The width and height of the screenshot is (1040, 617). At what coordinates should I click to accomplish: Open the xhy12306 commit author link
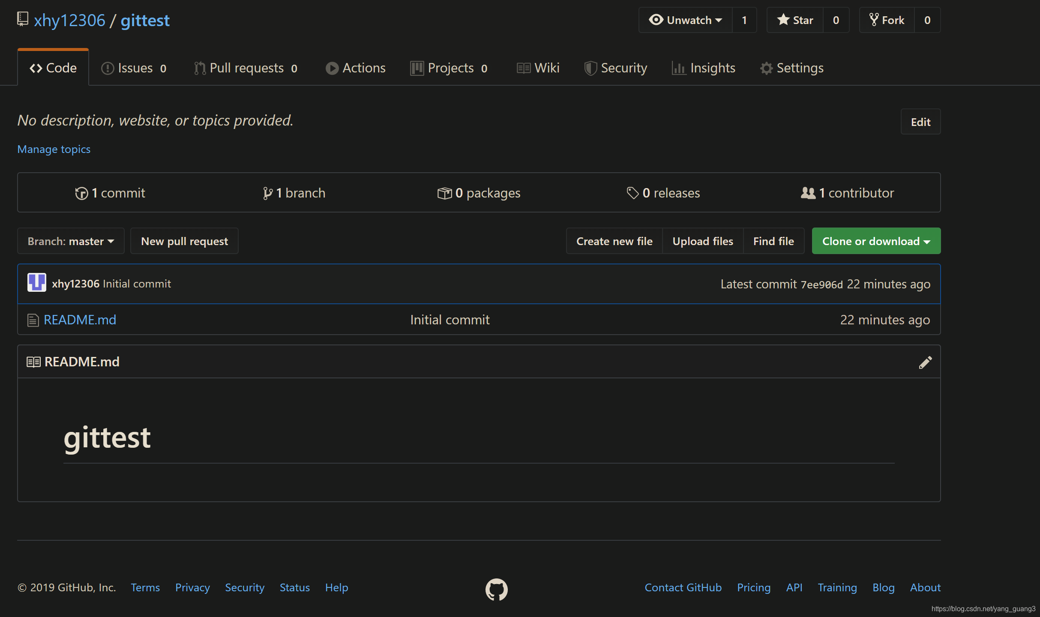(76, 284)
